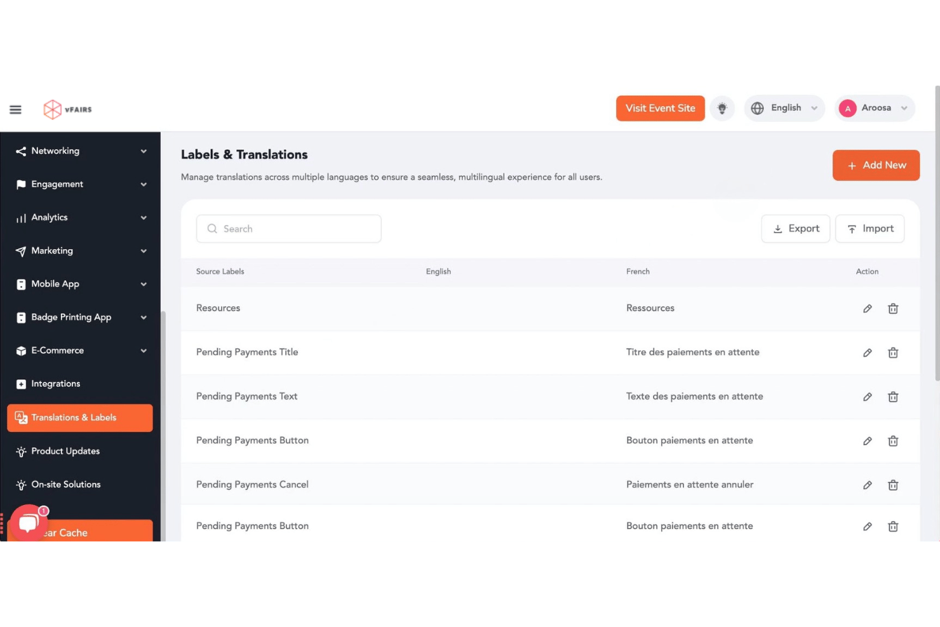Edit the Resources label row

[868, 309]
